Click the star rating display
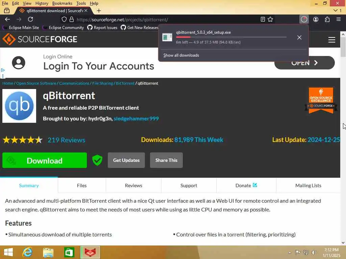The width and height of the screenshot is (346, 259). tap(23, 140)
